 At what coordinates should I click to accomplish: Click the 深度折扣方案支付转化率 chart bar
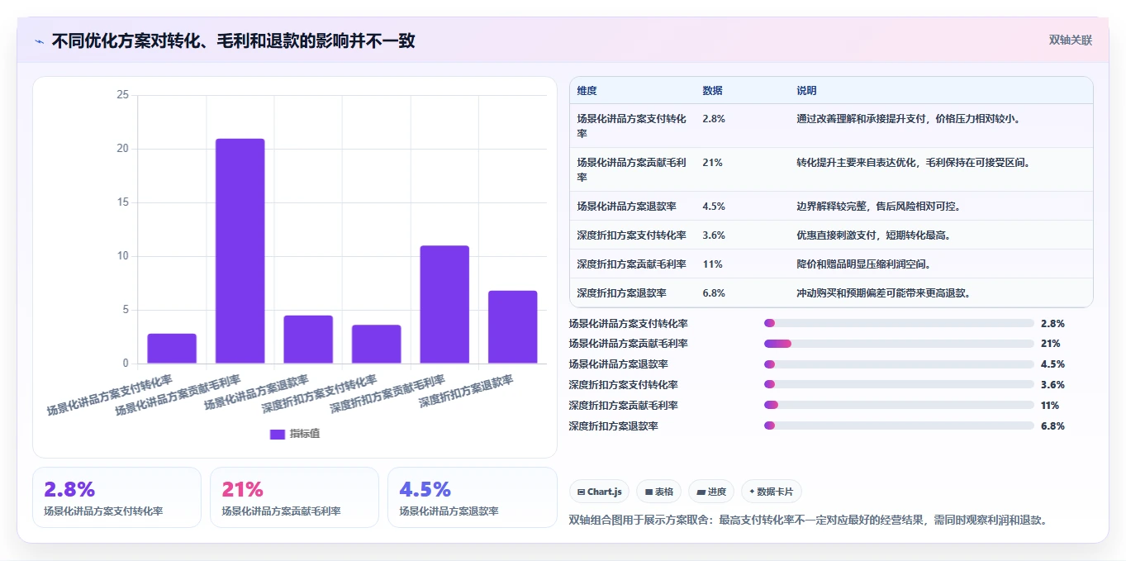point(377,345)
